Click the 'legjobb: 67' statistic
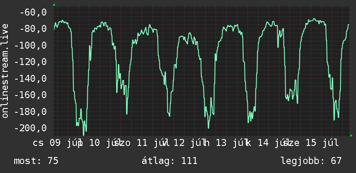The height and width of the screenshot is (173, 356). (311, 161)
